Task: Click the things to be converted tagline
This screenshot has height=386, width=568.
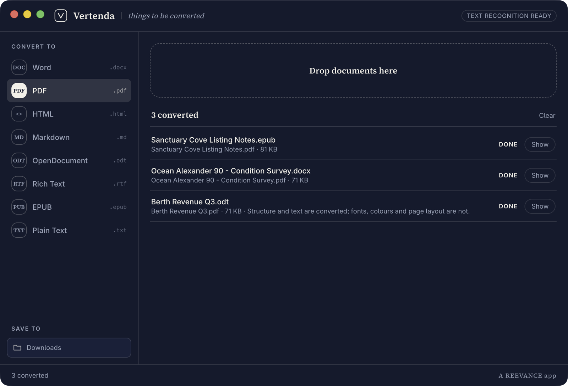Action: tap(166, 16)
